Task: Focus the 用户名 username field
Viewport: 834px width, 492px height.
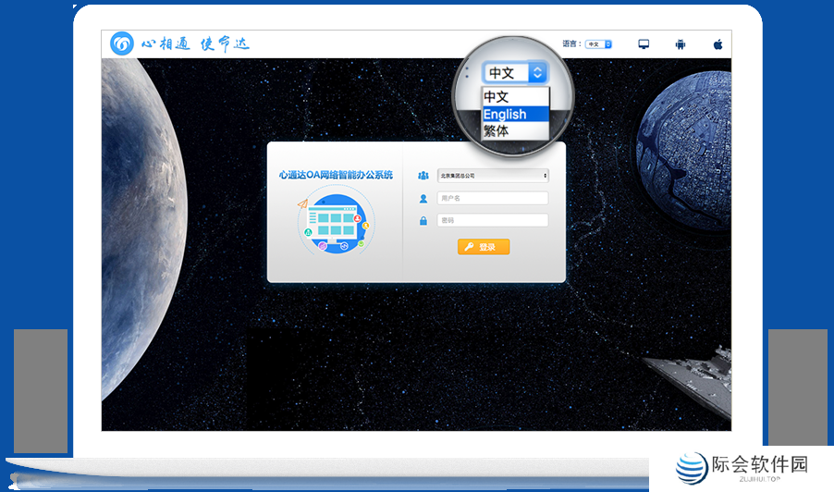Action: click(x=493, y=198)
